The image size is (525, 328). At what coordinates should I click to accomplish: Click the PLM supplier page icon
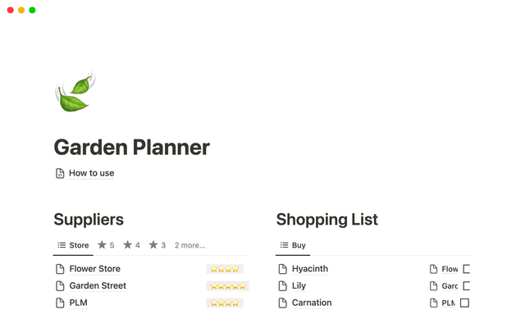click(59, 303)
